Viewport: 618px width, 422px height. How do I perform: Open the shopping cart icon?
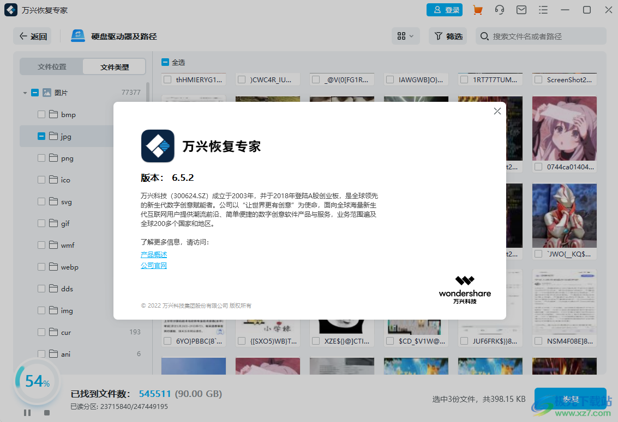(x=478, y=10)
